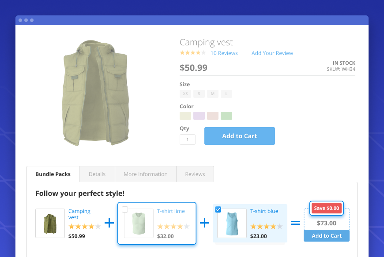384x257 pixels.
Task: Select size S option
Action: tap(199, 94)
